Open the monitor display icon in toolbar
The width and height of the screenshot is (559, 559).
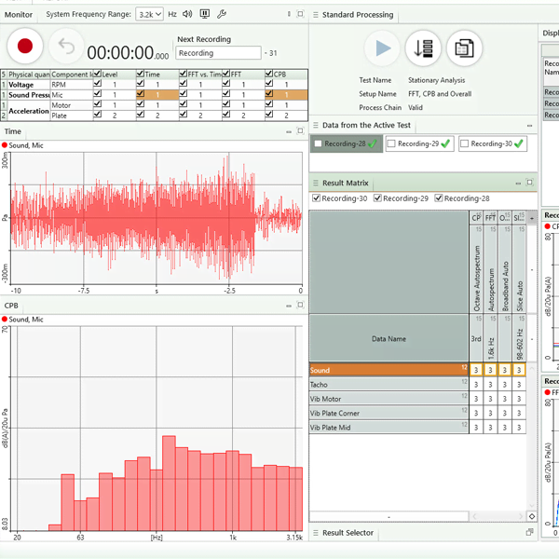point(205,15)
